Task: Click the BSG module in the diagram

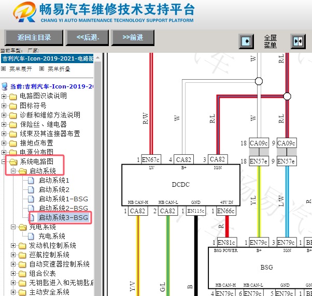Action: point(261,268)
